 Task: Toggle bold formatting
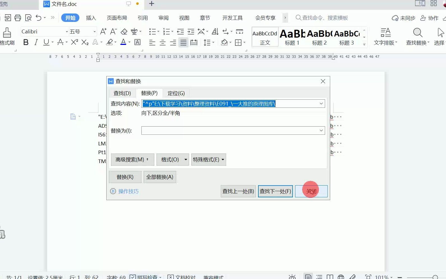point(26,42)
